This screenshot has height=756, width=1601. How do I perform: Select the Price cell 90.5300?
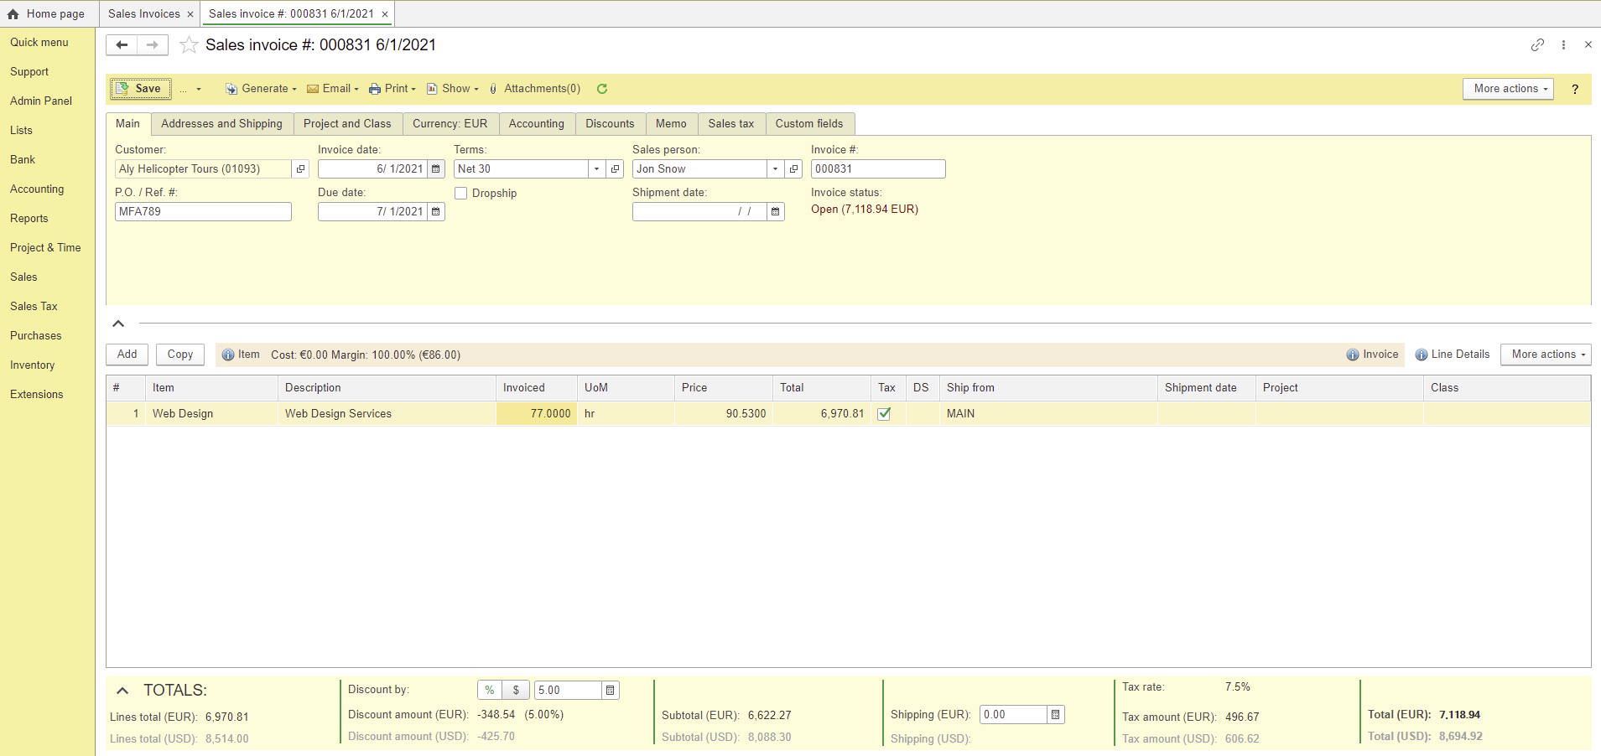pos(724,414)
